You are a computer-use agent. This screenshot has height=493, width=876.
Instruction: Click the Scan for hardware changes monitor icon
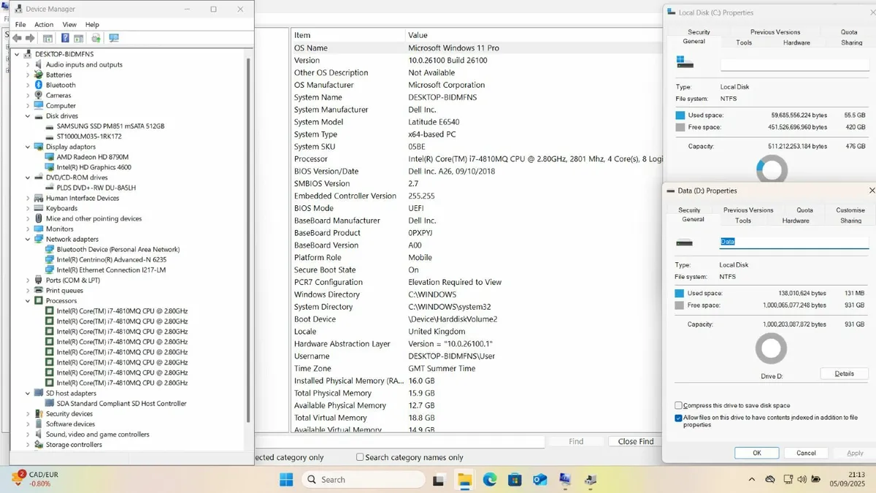pyautogui.click(x=114, y=38)
